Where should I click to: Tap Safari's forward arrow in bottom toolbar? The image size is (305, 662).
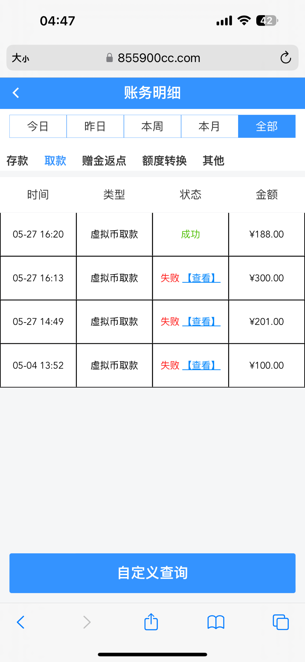87,622
